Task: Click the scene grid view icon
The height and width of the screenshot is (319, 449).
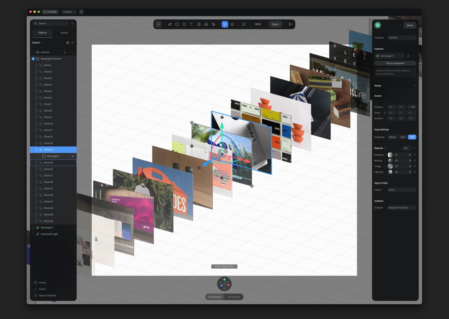Action: click(x=68, y=43)
